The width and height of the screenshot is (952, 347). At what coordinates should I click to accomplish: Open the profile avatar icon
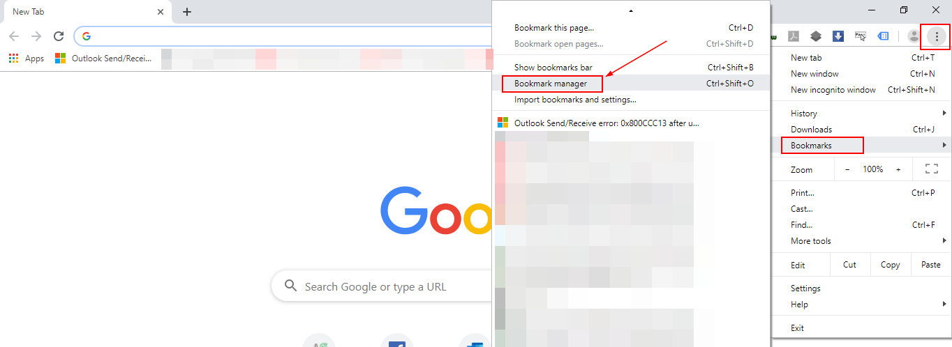(914, 36)
